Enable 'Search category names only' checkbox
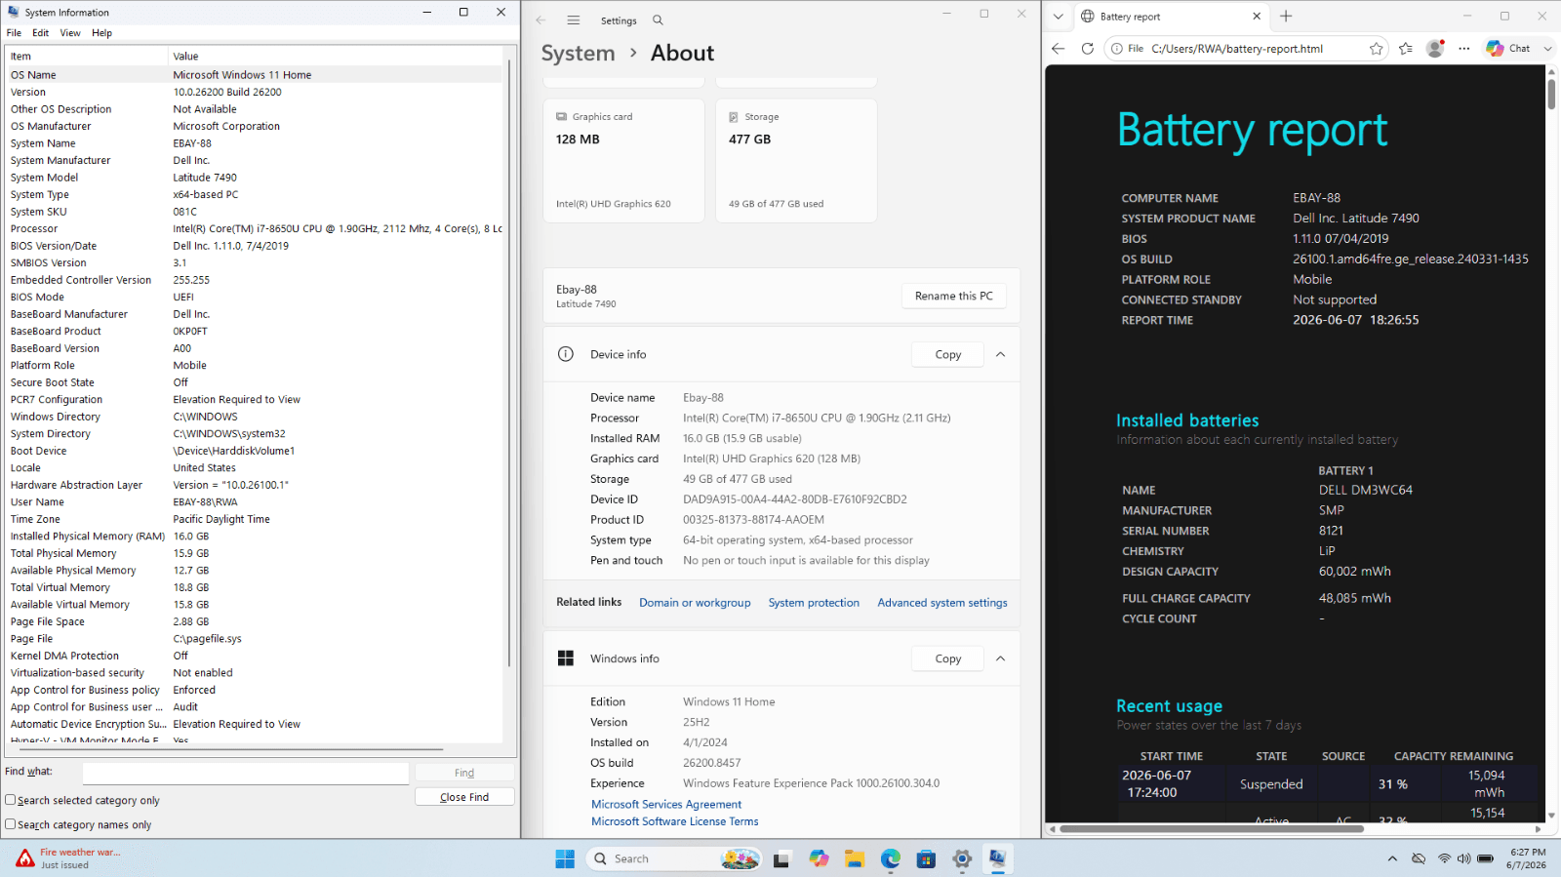Viewport: 1561px width, 877px height. pos(11,824)
